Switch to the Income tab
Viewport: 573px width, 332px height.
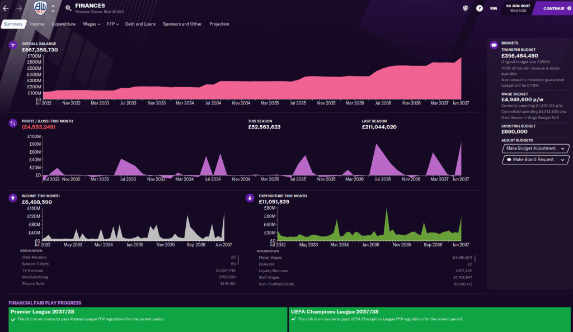[37, 24]
